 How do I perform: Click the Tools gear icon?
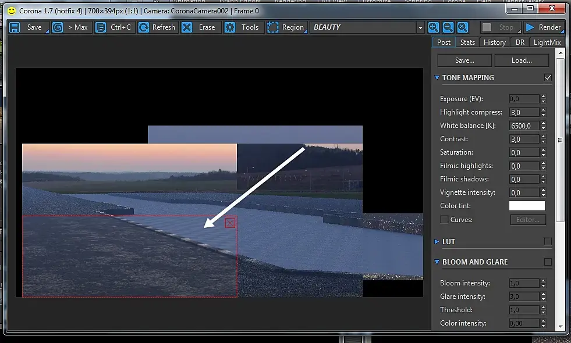click(x=230, y=27)
